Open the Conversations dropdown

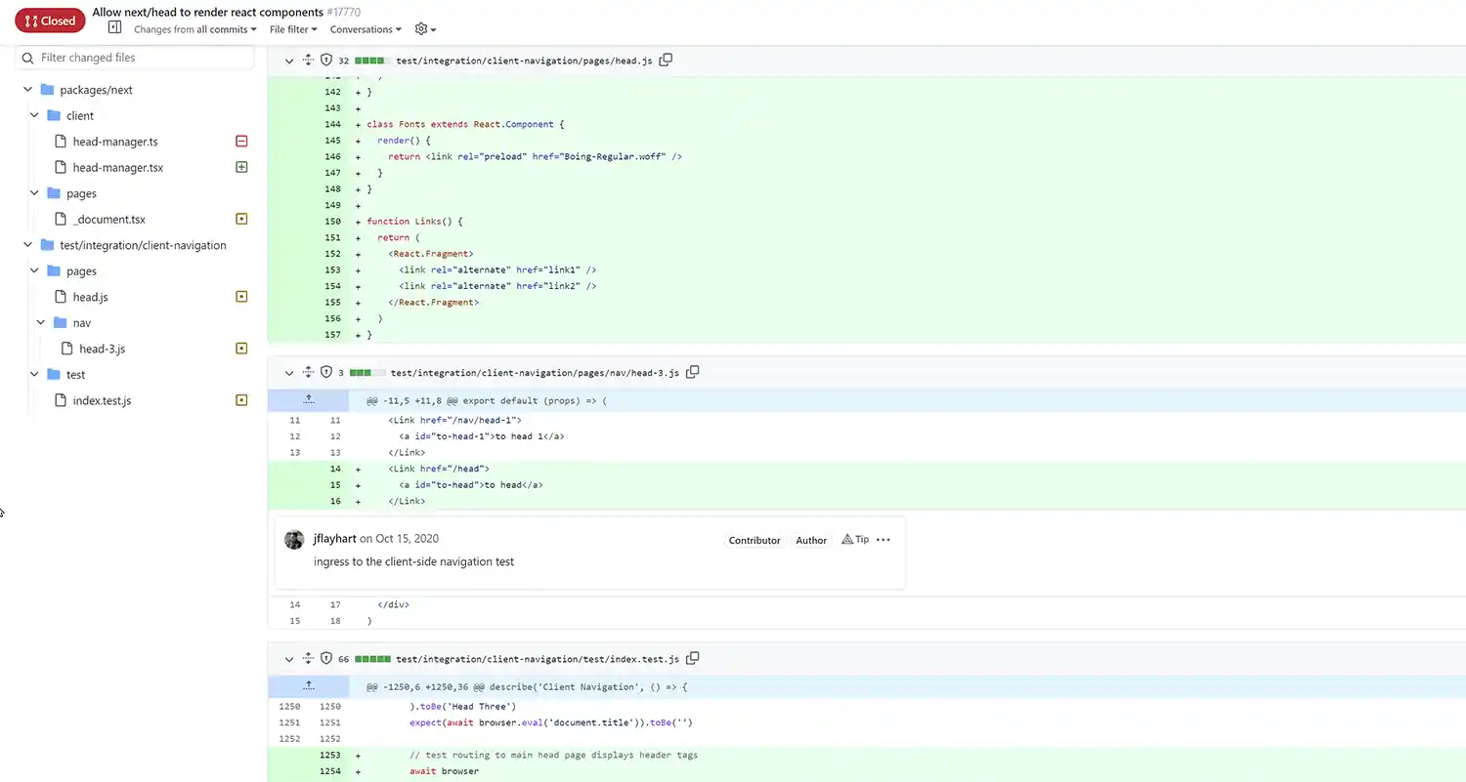tap(366, 29)
